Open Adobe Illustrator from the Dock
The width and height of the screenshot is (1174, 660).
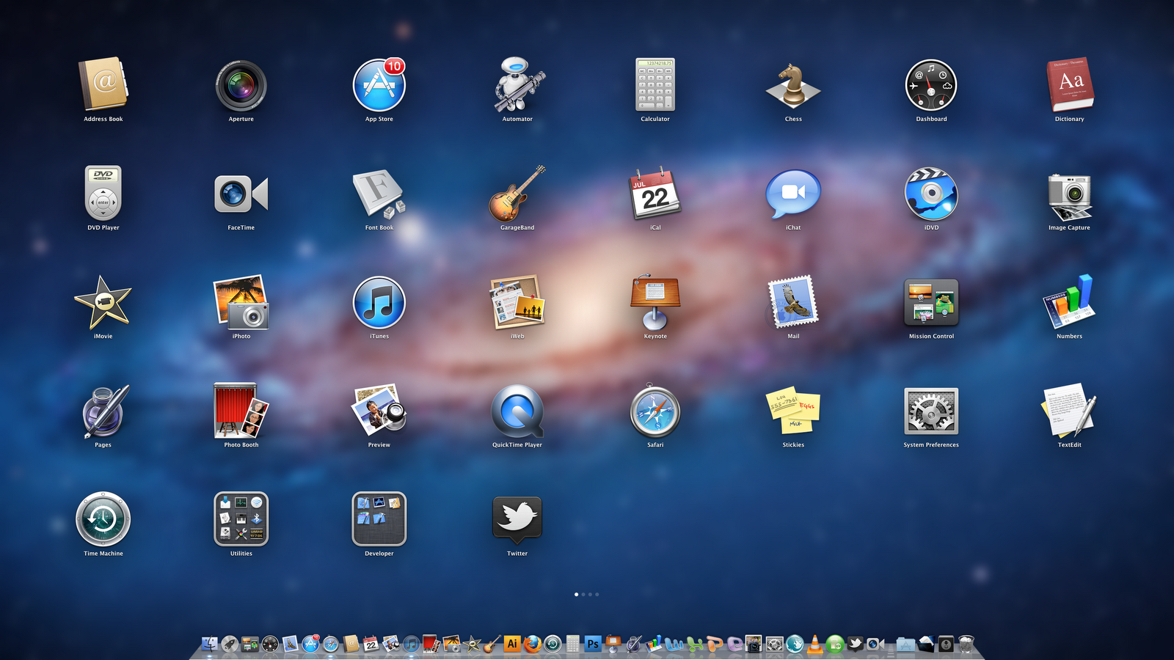tap(512, 643)
